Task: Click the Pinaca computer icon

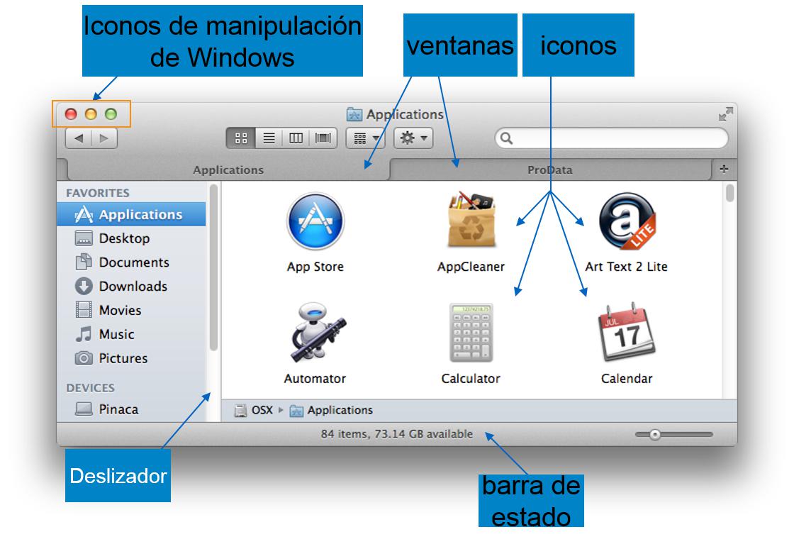Action: 84,409
